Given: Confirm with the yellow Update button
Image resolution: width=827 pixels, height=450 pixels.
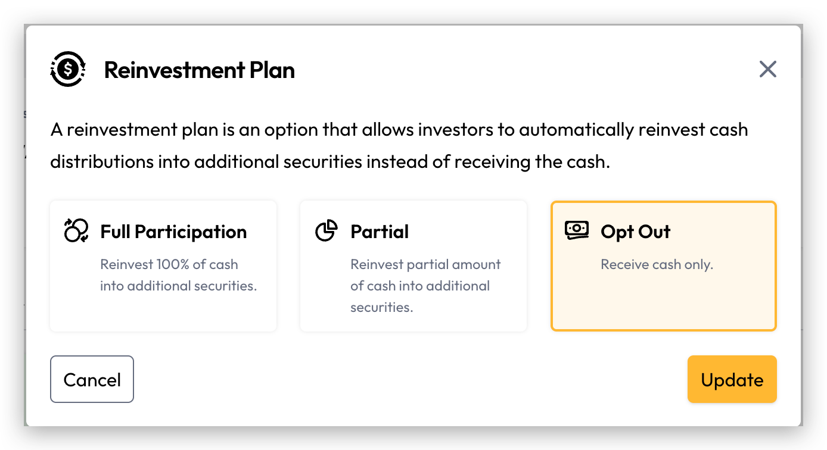Looking at the screenshot, I should pyautogui.click(x=732, y=379).
